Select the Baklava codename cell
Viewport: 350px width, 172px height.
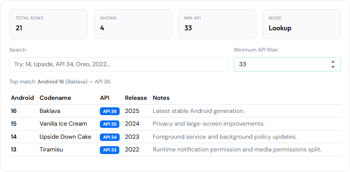tap(50, 111)
